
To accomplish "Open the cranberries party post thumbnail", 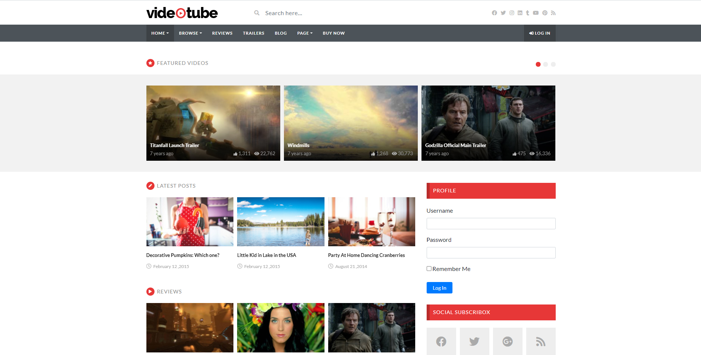I will click(372, 222).
